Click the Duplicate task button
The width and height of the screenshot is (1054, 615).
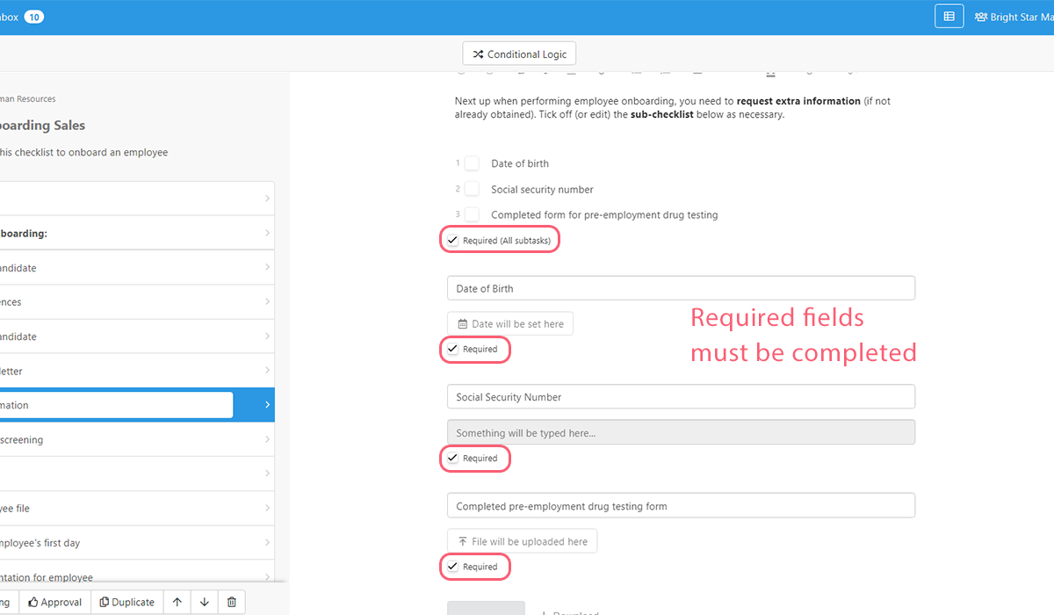click(126, 602)
